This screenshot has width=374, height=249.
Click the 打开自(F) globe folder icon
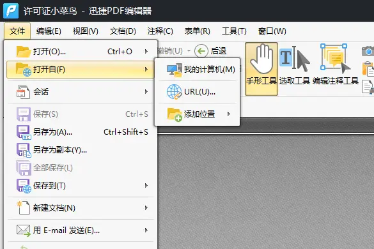(x=24, y=70)
